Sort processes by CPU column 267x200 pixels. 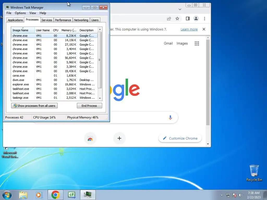pyautogui.click(x=56, y=30)
